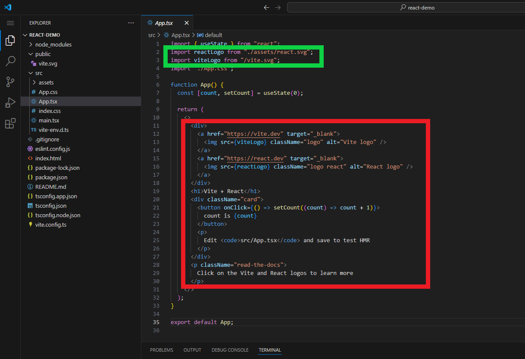Open the Run and Debug view

(10, 103)
